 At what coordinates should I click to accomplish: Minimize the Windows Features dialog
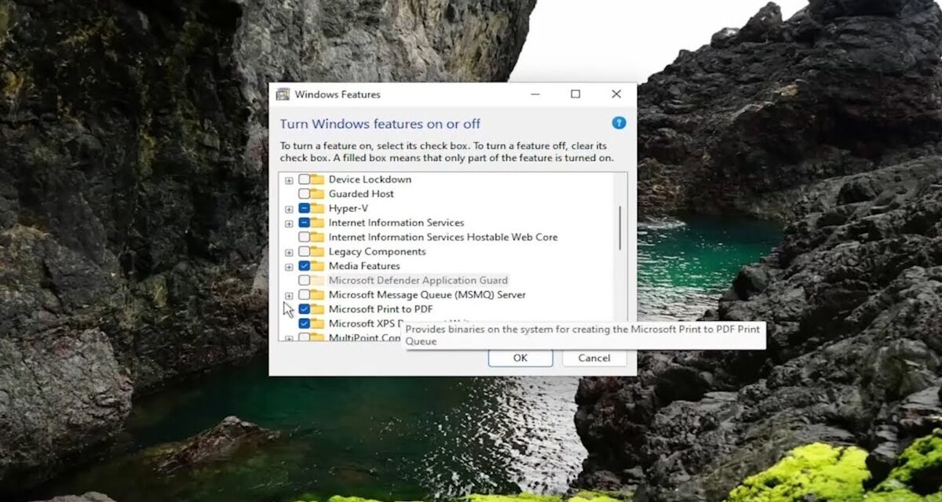coord(535,94)
